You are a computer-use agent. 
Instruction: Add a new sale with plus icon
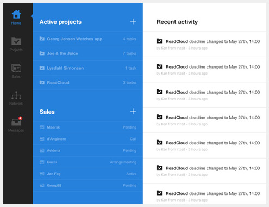tap(133, 111)
